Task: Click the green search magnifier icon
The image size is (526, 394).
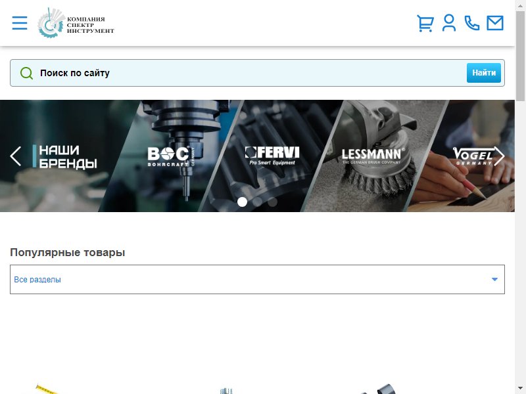Action: pos(26,73)
